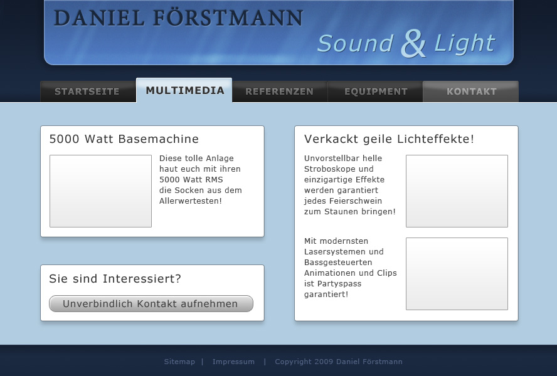Open the image thumbnail beside the Stroboskope text
Viewport: 557px width, 376px height.
457,191
